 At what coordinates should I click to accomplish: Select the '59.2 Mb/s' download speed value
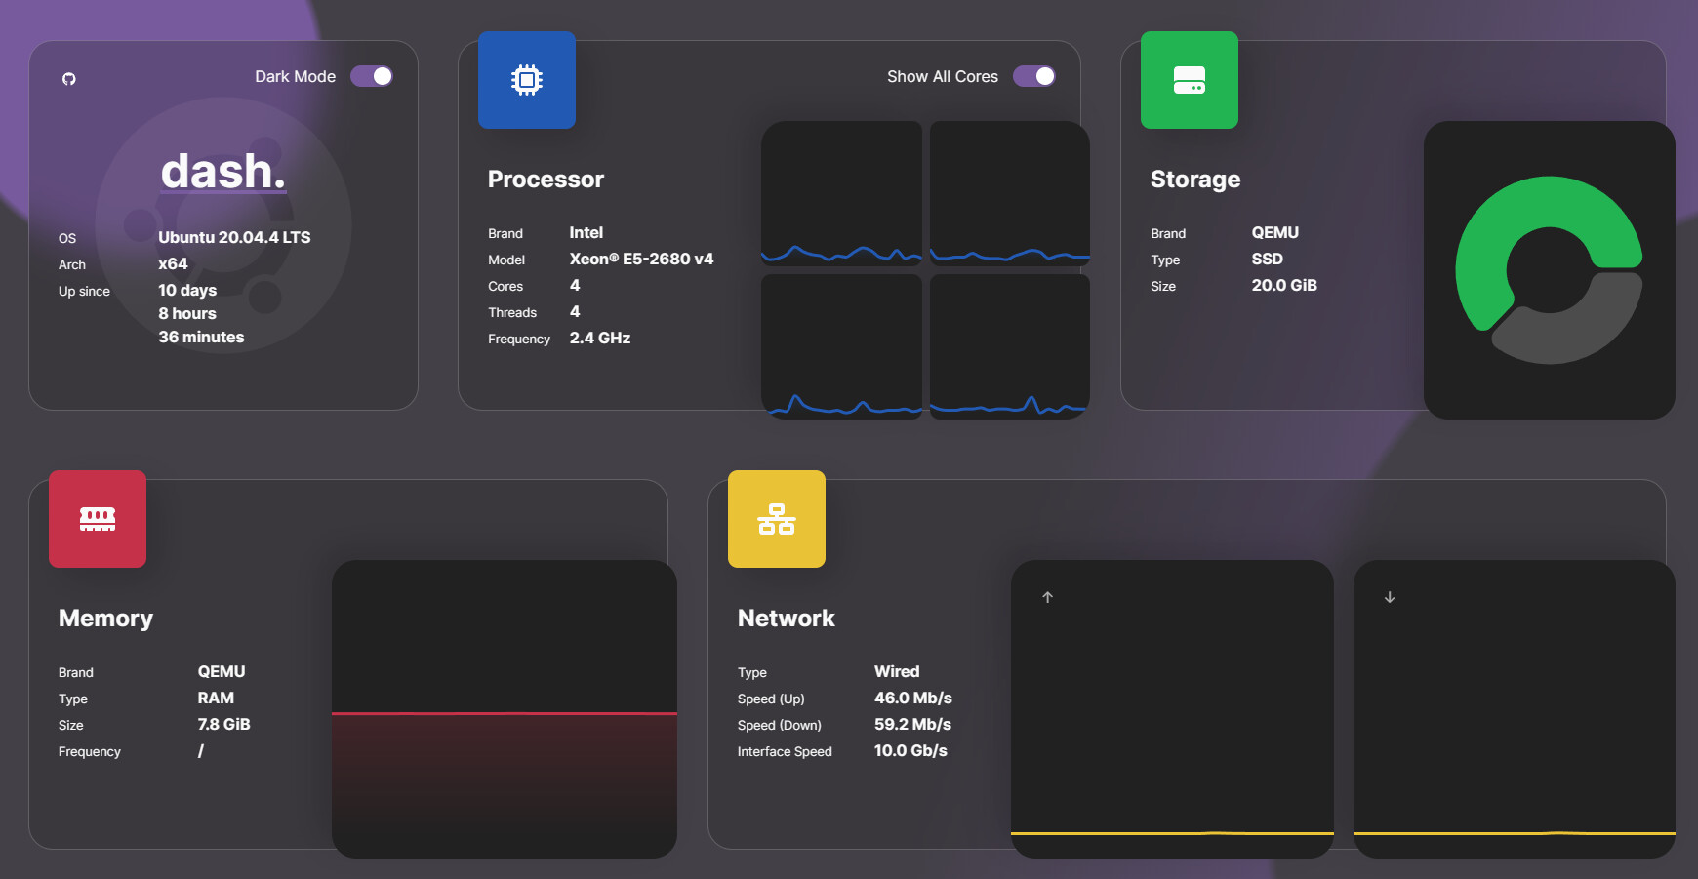point(912,724)
